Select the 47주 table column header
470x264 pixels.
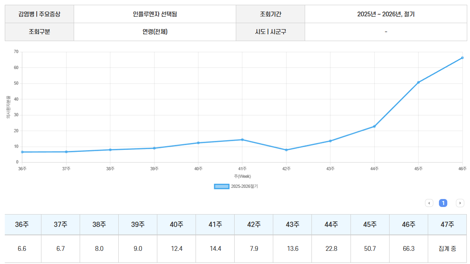(447, 225)
